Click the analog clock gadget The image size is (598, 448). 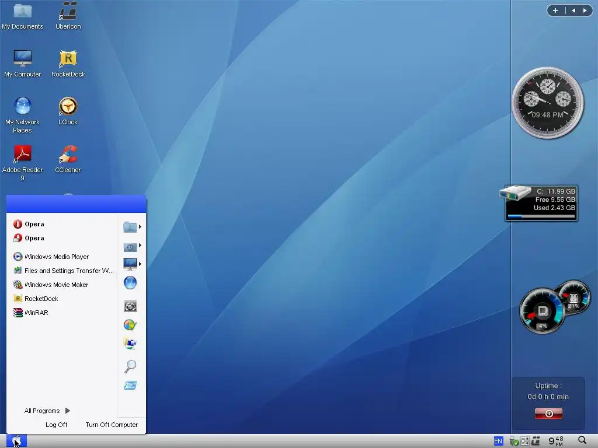(x=548, y=103)
